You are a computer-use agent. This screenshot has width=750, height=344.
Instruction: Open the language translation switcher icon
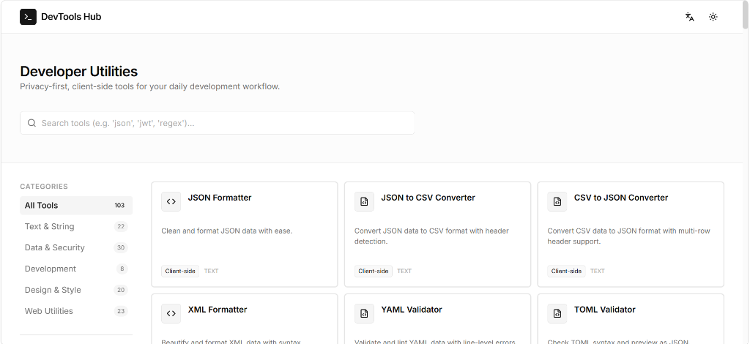point(689,17)
